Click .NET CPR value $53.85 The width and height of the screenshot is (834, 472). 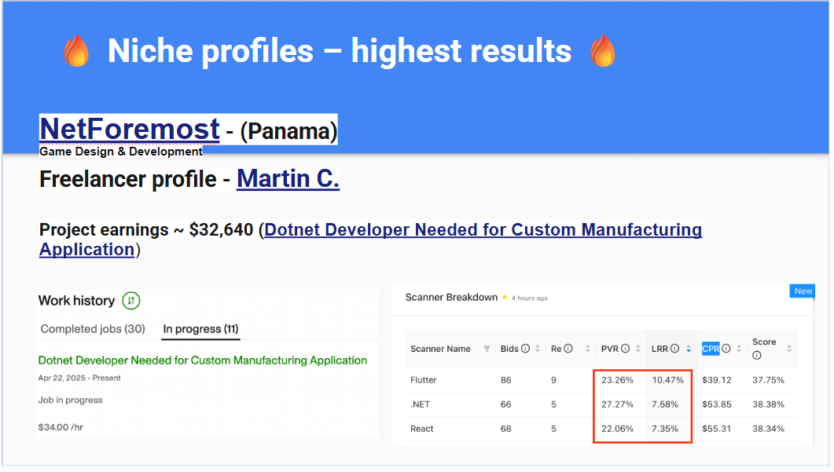(716, 404)
